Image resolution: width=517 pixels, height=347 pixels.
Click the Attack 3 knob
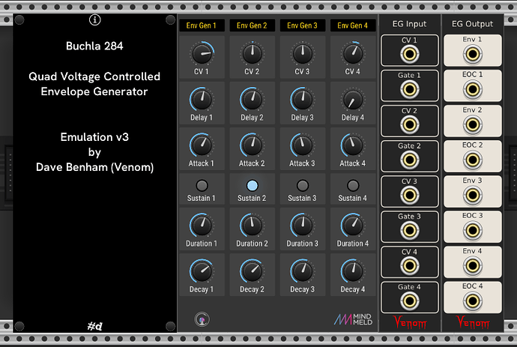[x=303, y=145]
